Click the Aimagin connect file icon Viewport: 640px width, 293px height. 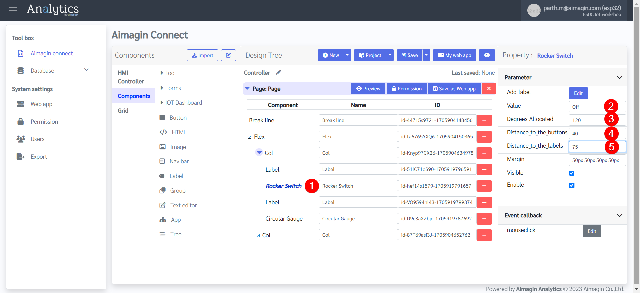click(x=21, y=53)
